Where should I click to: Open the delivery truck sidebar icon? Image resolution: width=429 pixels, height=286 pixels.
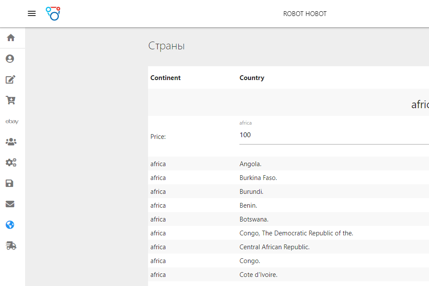[11, 246]
